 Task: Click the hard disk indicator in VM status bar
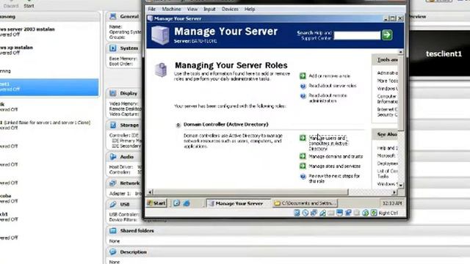tap(297, 213)
